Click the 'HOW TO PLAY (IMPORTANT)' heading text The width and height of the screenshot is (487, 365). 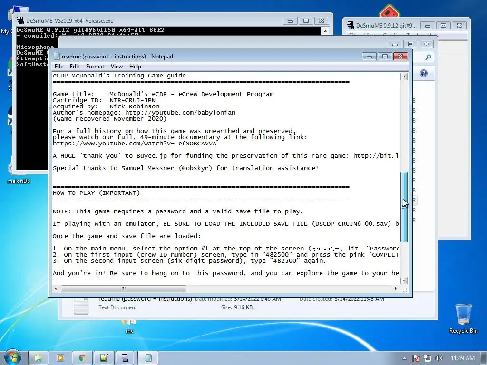(x=96, y=193)
